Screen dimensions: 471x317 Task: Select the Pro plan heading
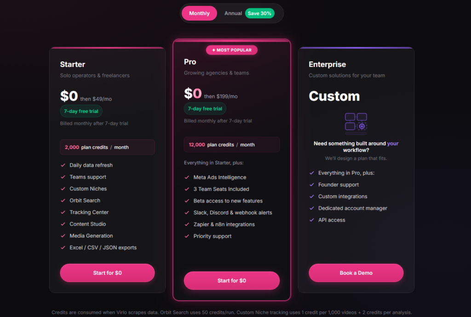190,62
